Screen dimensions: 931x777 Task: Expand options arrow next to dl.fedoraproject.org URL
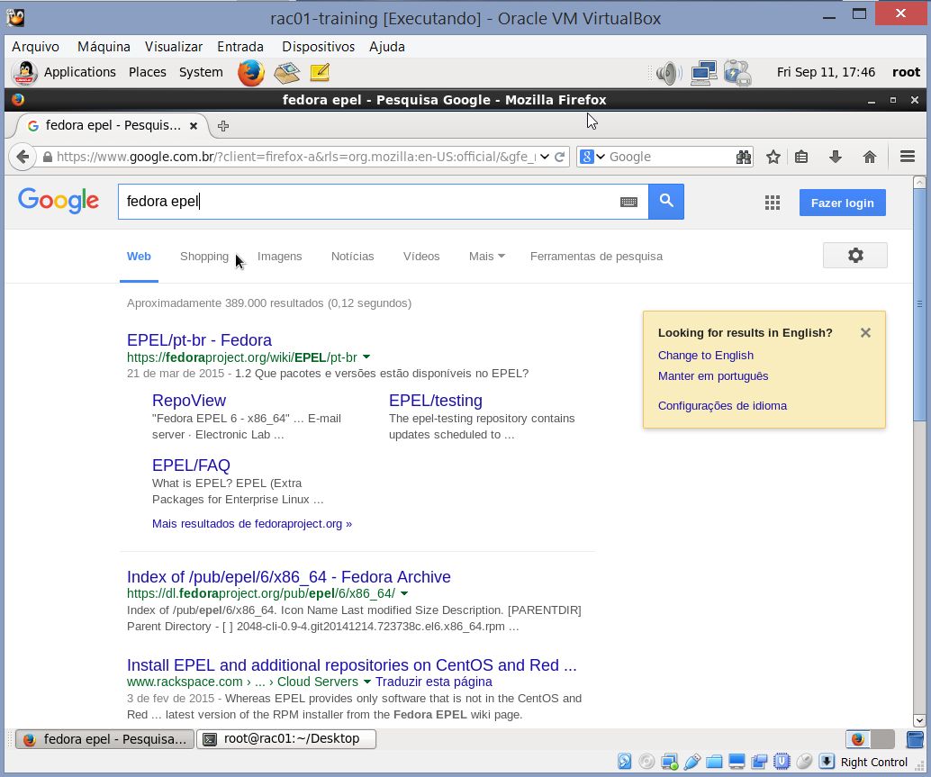tap(404, 593)
